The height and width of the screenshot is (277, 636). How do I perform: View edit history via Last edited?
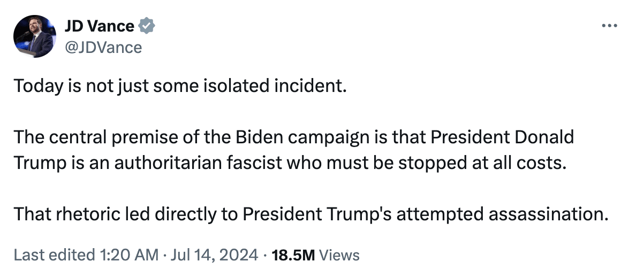click(54, 255)
